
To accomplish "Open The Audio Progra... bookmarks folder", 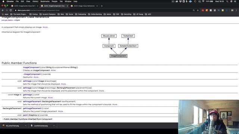I will (x=18, y=14).
